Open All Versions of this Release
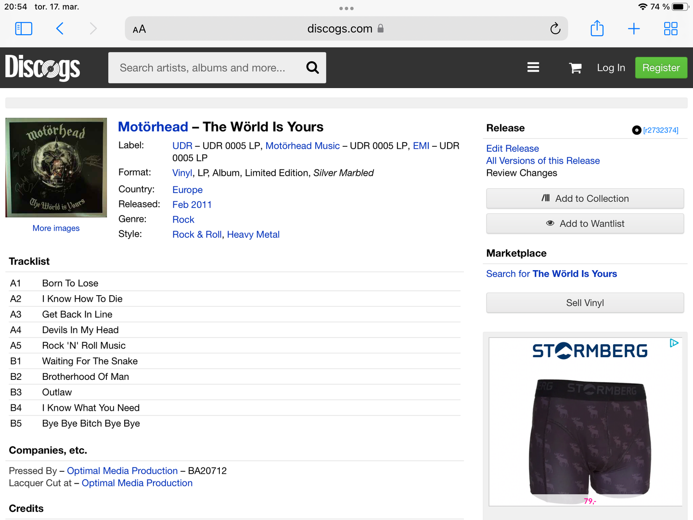 (x=543, y=161)
